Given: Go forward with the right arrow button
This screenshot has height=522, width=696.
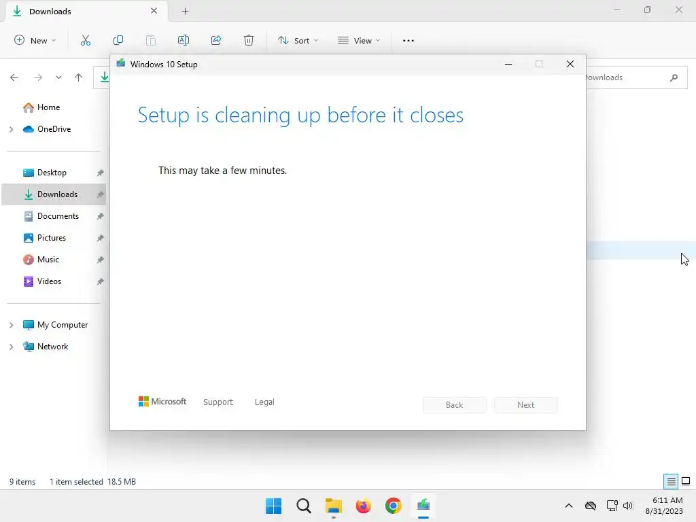Looking at the screenshot, I should click(x=38, y=77).
